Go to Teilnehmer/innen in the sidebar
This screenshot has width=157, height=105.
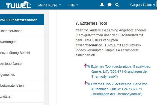coord(22,31)
